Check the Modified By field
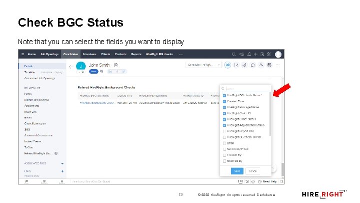This screenshot has width=360, height=203. (224, 161)
